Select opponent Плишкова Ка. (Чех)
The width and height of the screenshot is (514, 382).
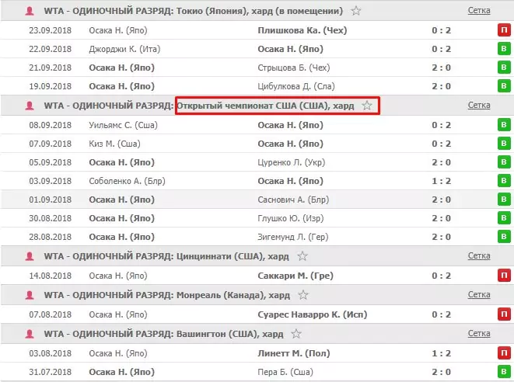click(302, 30)
